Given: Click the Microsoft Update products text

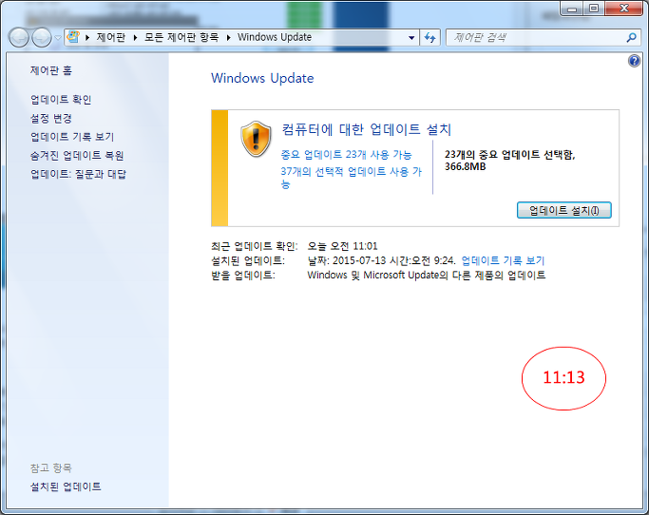Looking at the screenshot, I should [427, 275].
